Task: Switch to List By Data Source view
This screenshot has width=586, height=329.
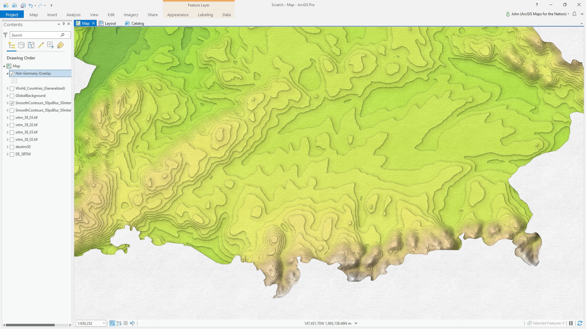Action: [21, 45]
